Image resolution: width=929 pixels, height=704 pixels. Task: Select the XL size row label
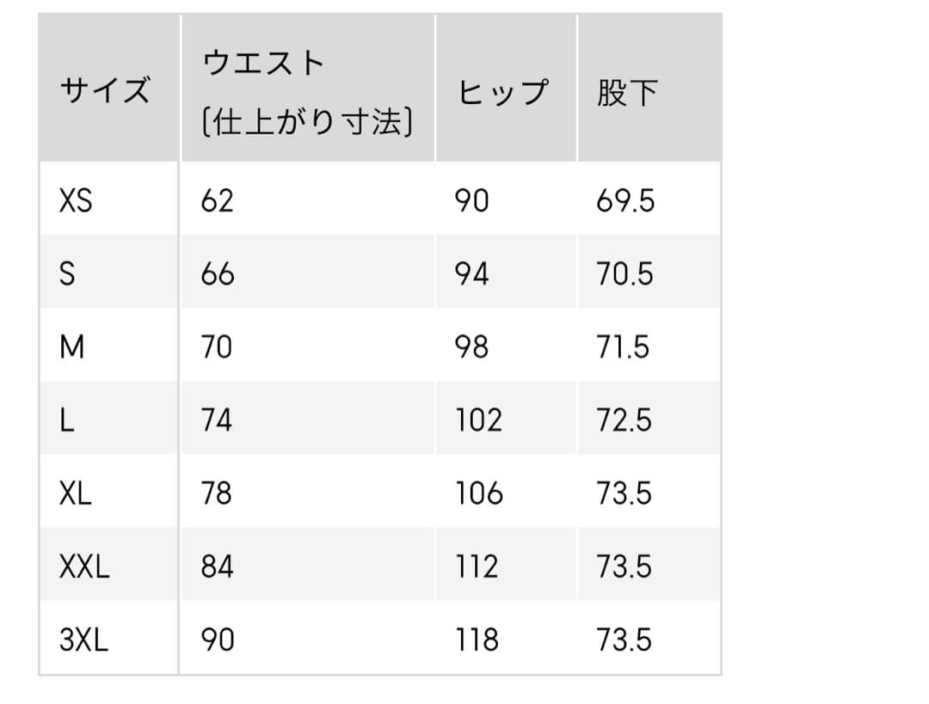[76, 493]
